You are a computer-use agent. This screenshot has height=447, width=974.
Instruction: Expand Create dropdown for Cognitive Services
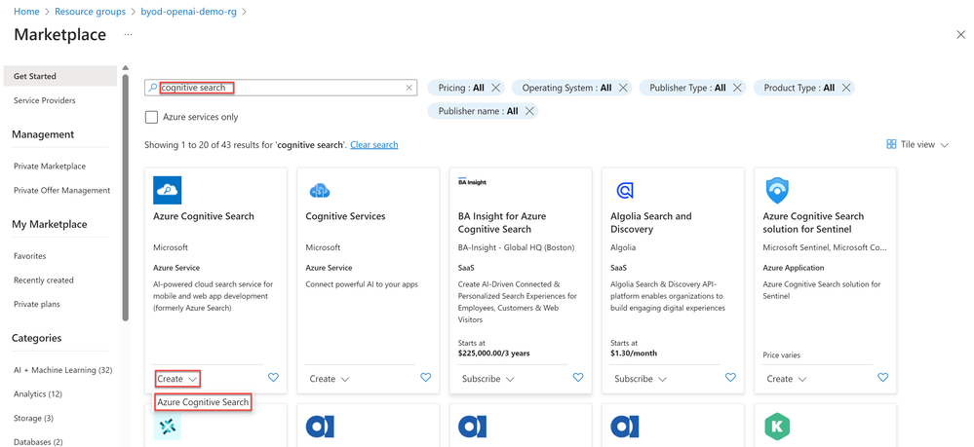330,379
